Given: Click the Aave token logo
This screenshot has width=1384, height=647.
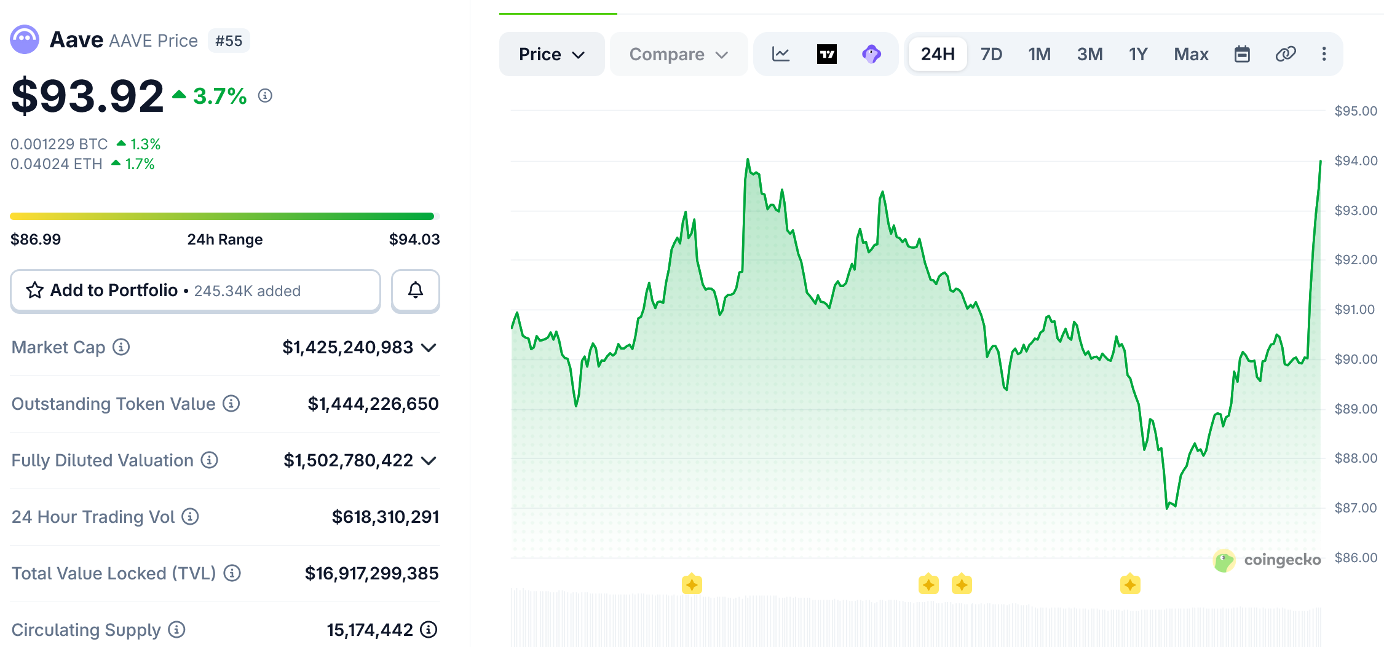Looking at the screenshot, I should click(25, 40).
